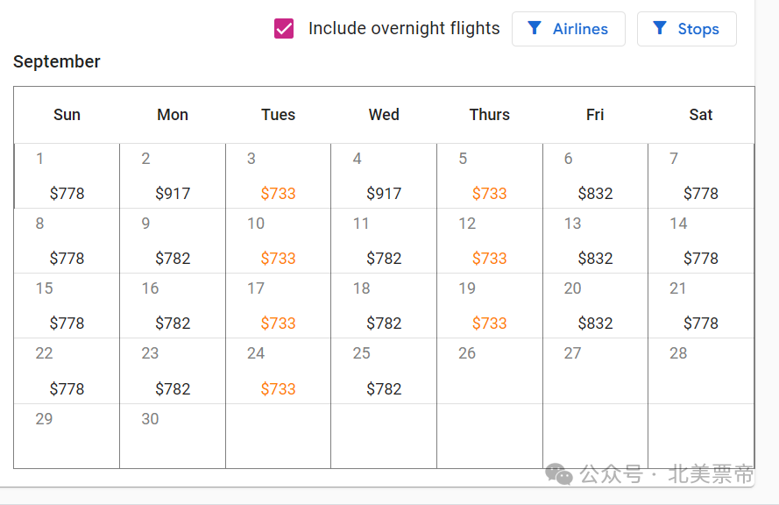This screenshot has height=505, width=779.
Task: Open the Stops filter dropdown
Action: 687,29
